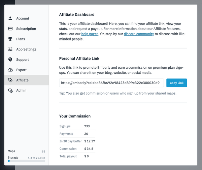Click the Payments row value 26
The image size is (202, 170).
(86, 134)
